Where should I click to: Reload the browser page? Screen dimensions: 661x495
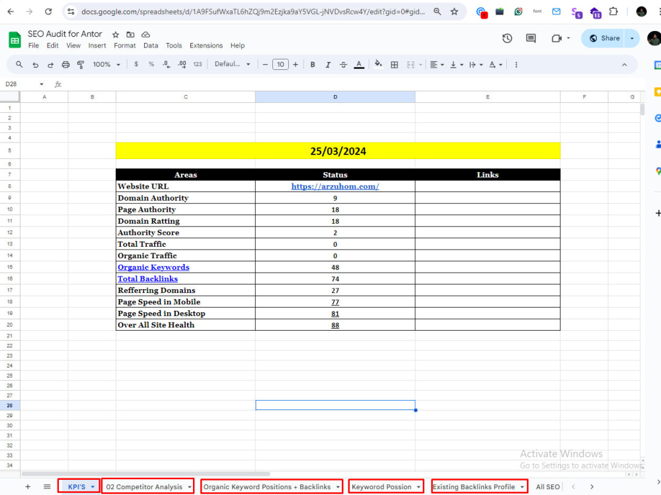coord(48,12)
